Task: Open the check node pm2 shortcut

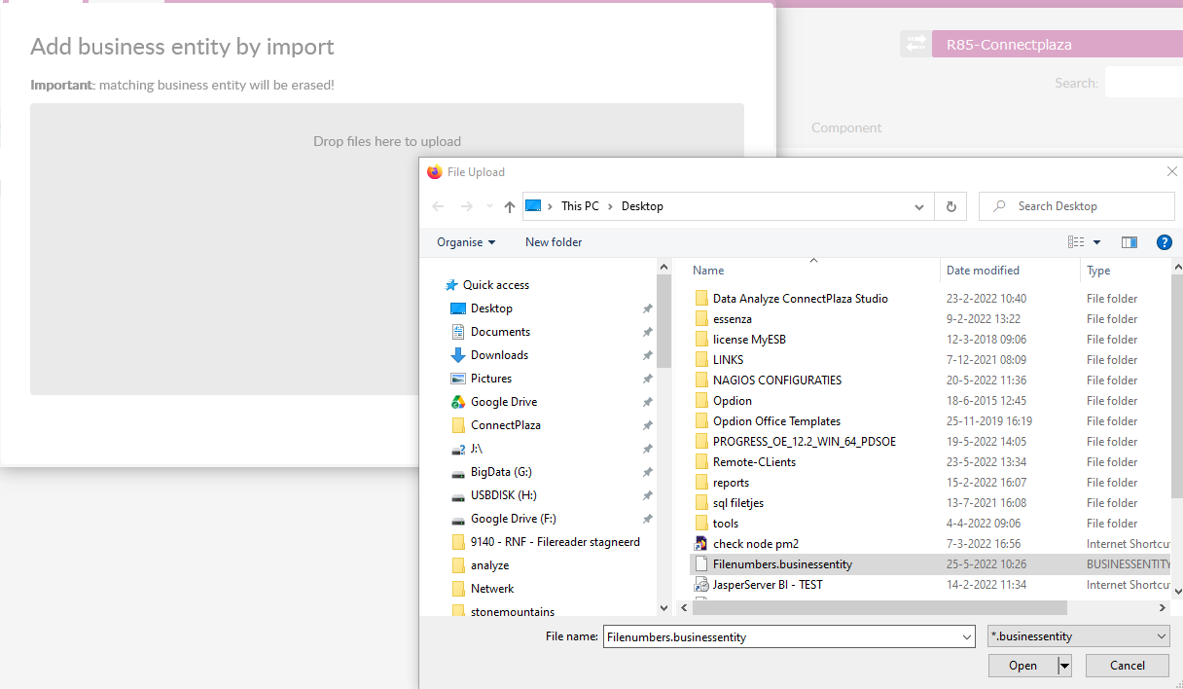Action: [755, 544]
